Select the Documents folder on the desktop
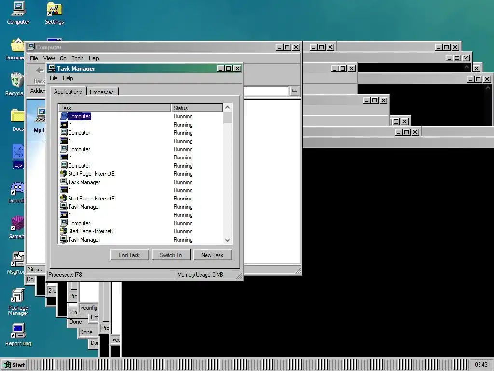The image size is (494, 371). (x=15, y=49)
